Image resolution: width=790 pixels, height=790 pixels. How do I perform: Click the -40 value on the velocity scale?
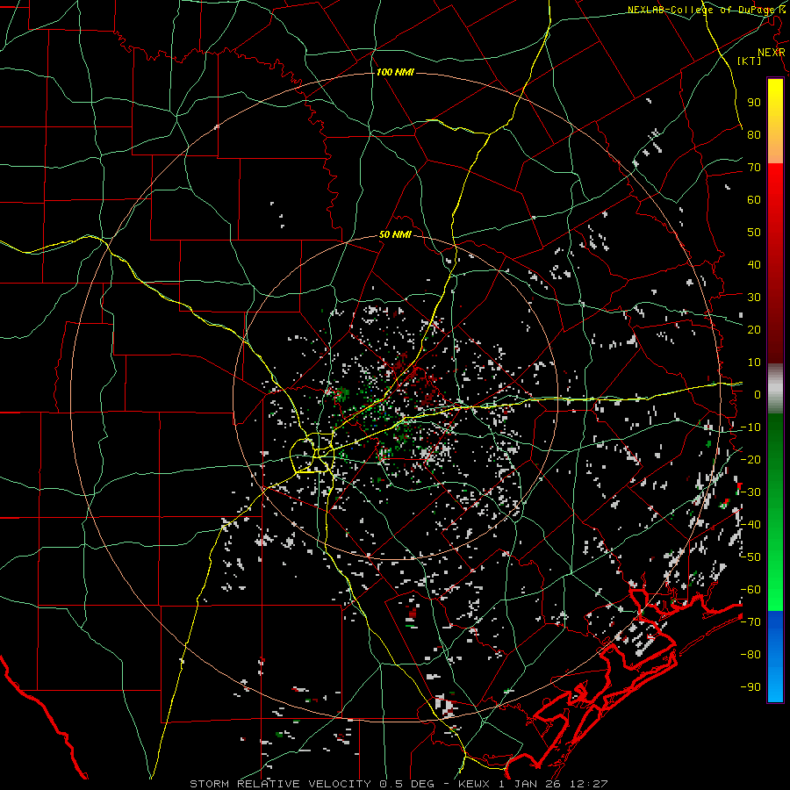pyautogui.click(x=750, y=525)
